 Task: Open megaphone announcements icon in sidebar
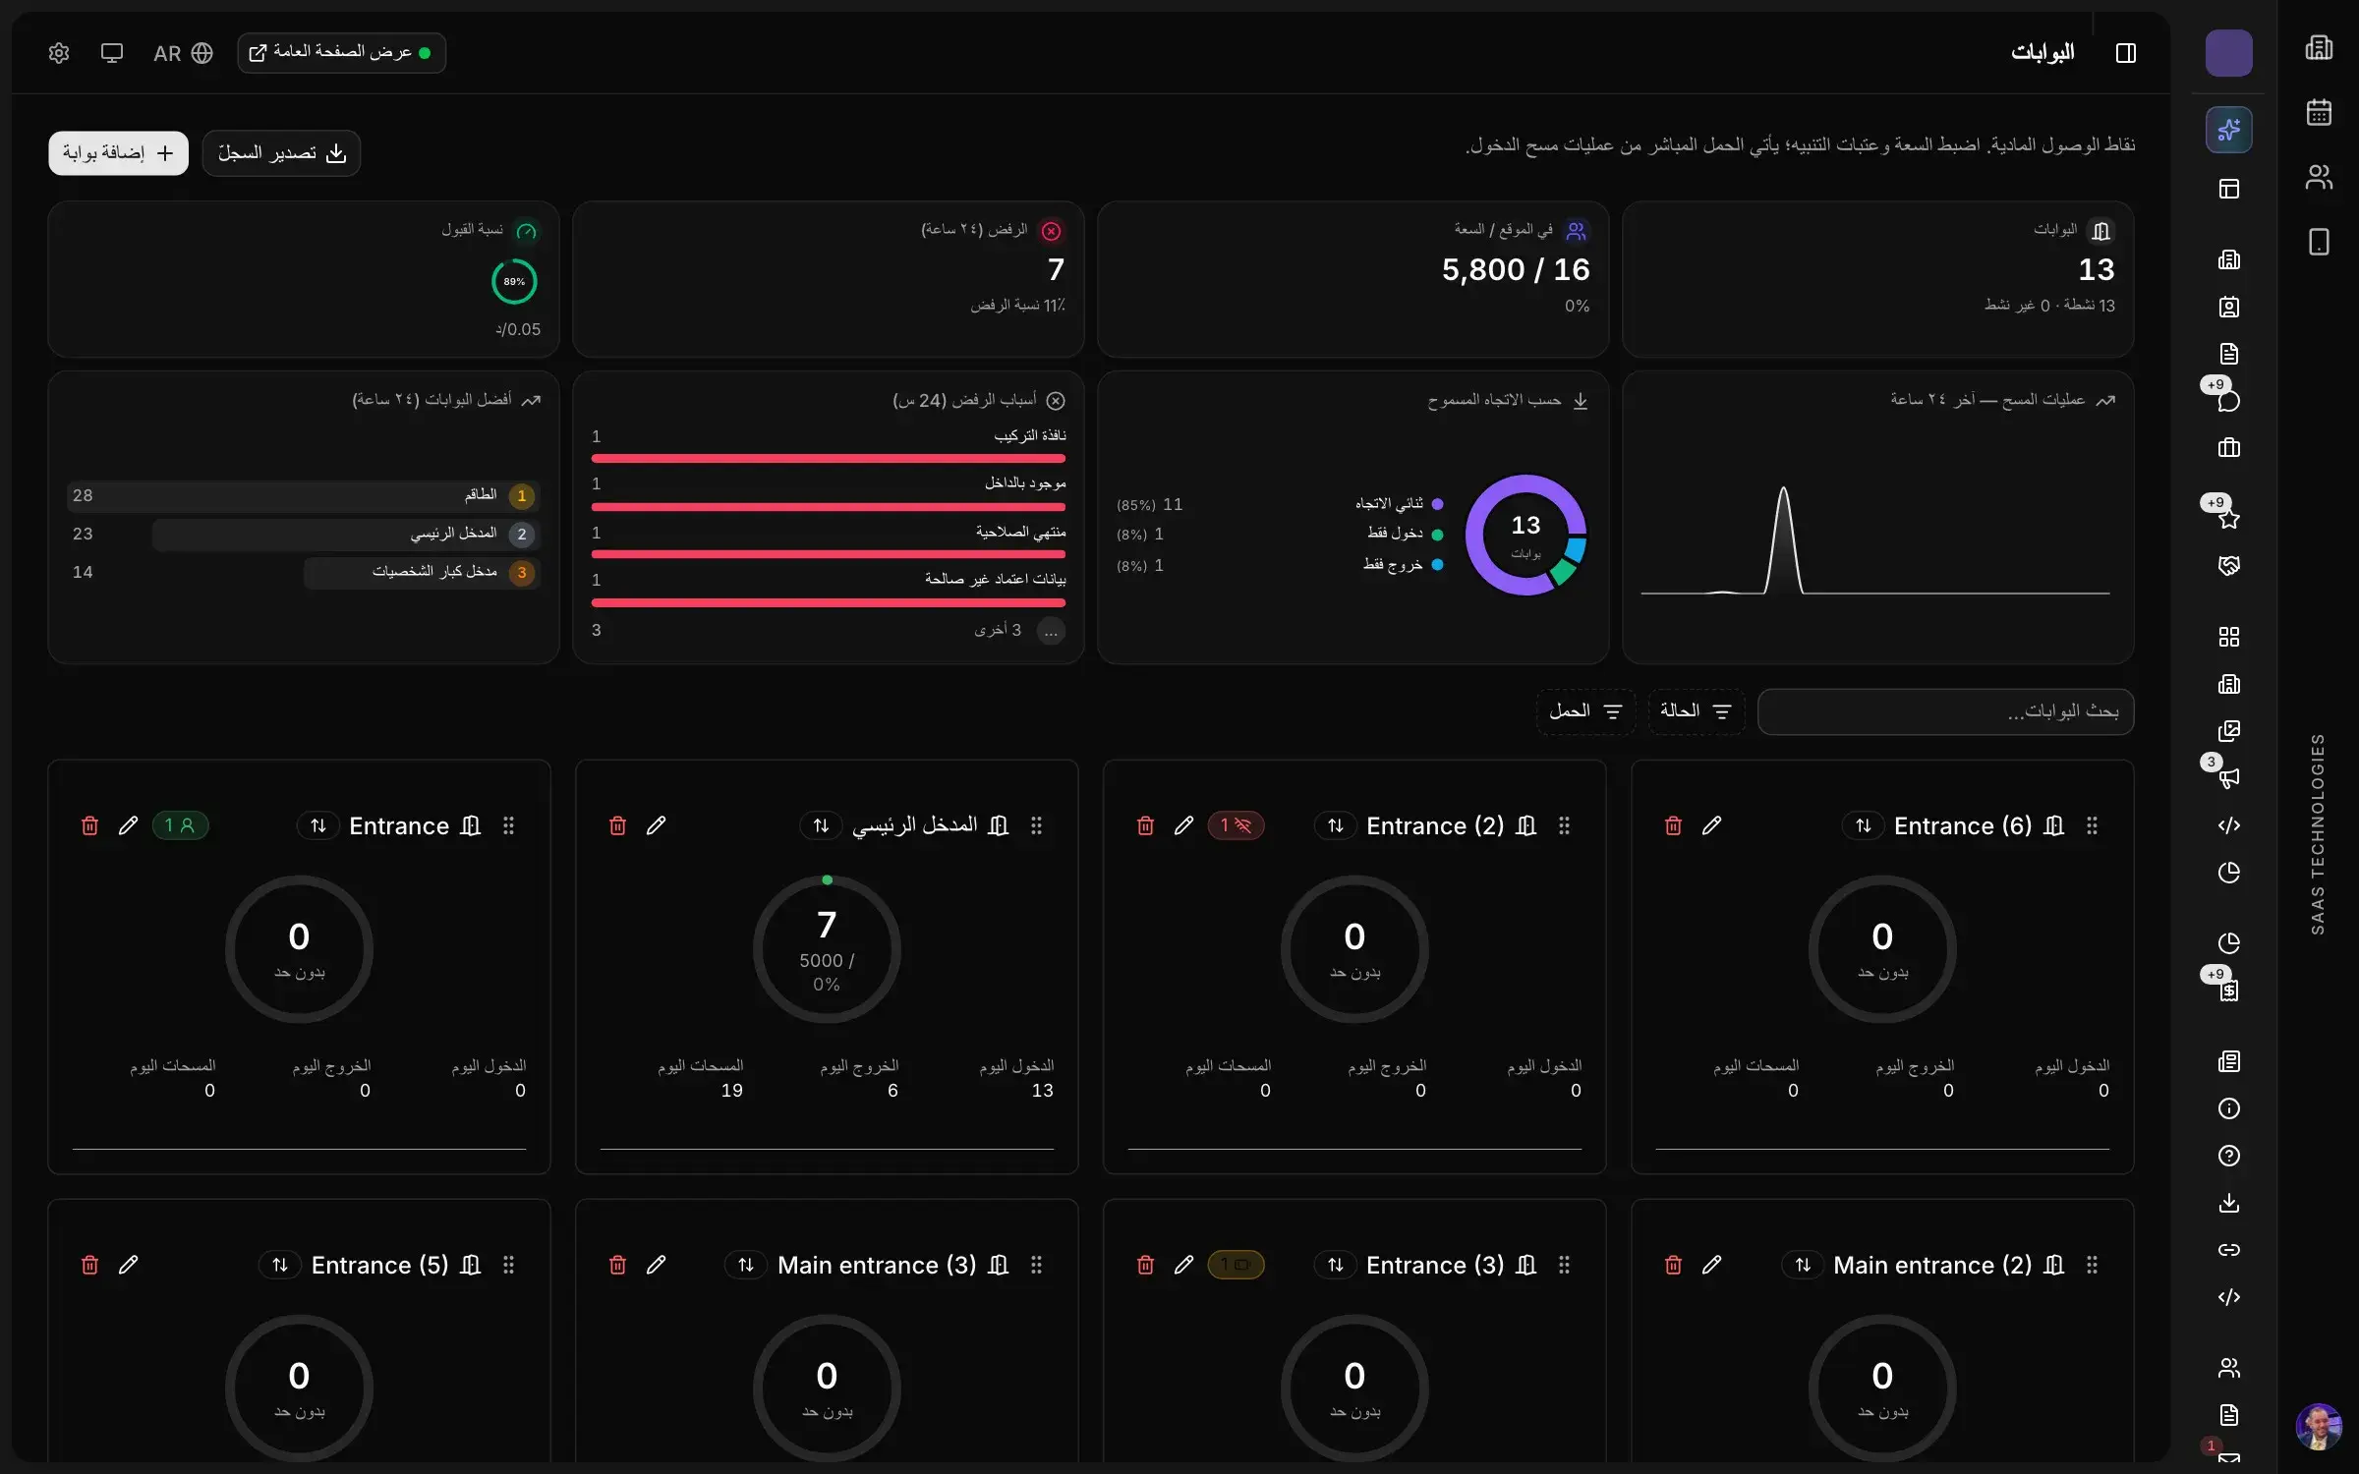2228,777
